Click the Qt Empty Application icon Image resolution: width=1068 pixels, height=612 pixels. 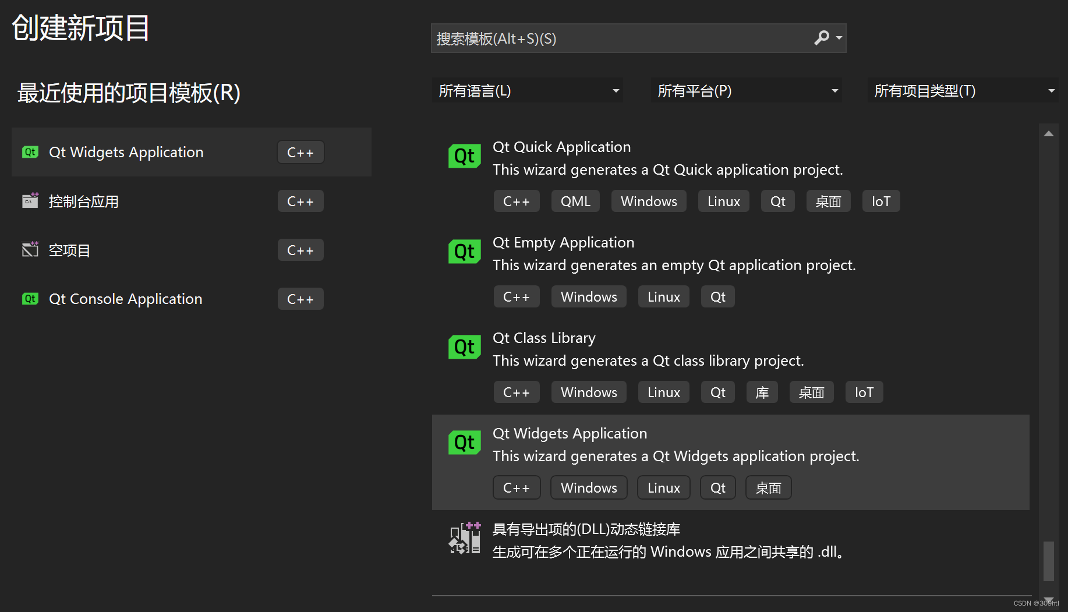[x=464, y=251]
